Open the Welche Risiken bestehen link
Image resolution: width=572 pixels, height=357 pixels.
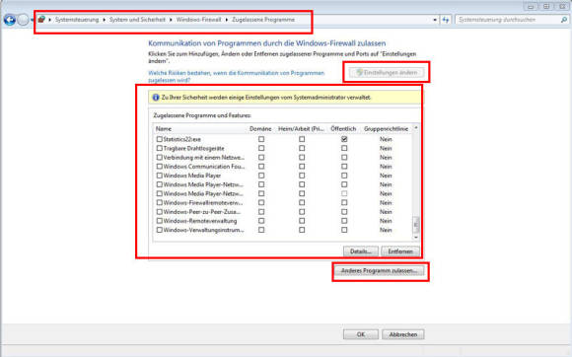236,76
